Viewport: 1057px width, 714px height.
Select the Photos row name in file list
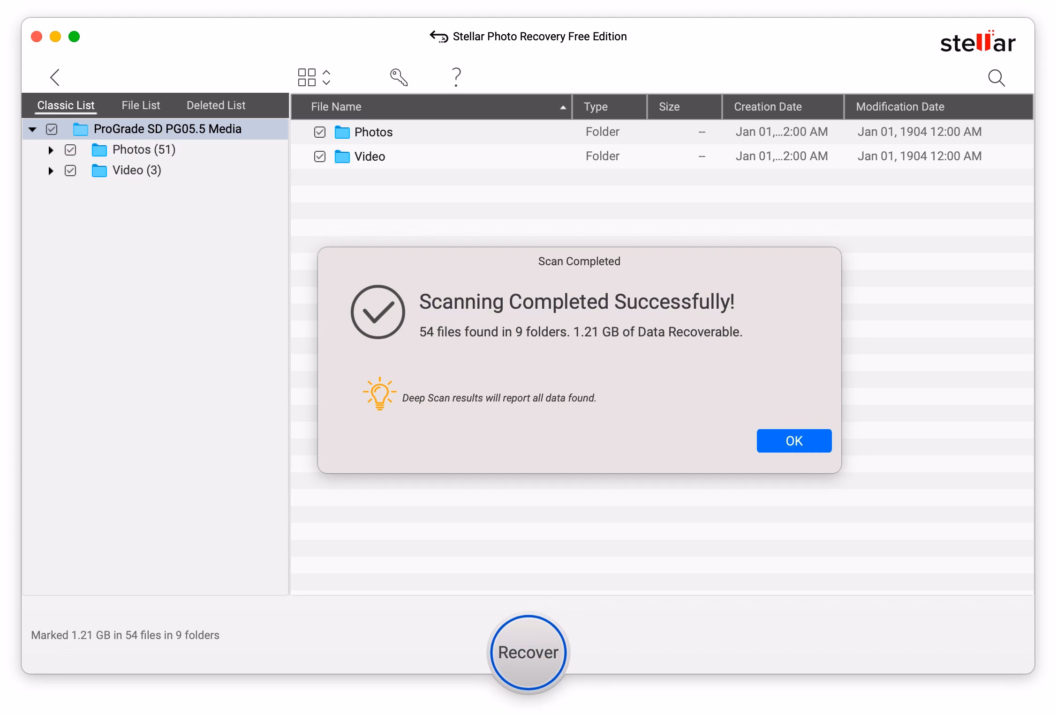click(373, 132)
